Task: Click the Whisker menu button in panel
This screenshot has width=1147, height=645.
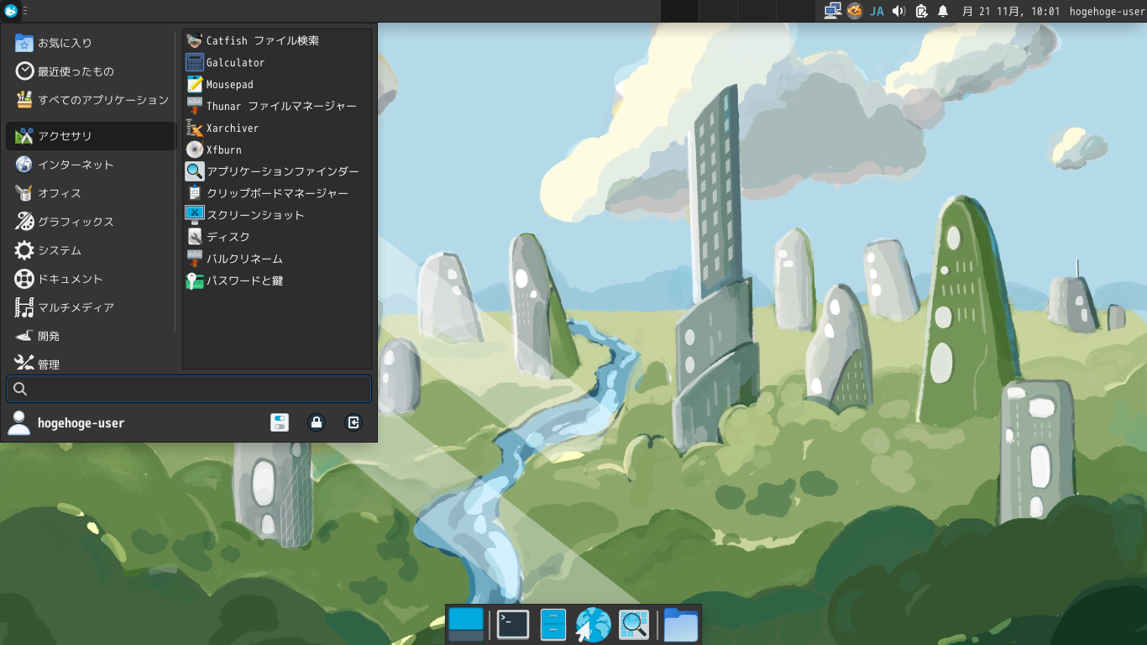Action: tap(11, 11)
